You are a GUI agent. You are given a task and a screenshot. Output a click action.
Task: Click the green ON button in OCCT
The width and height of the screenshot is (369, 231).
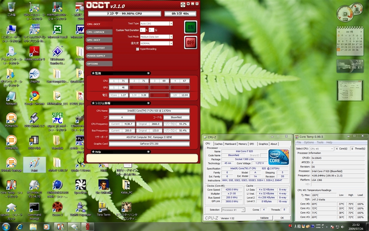click(190, 27)
